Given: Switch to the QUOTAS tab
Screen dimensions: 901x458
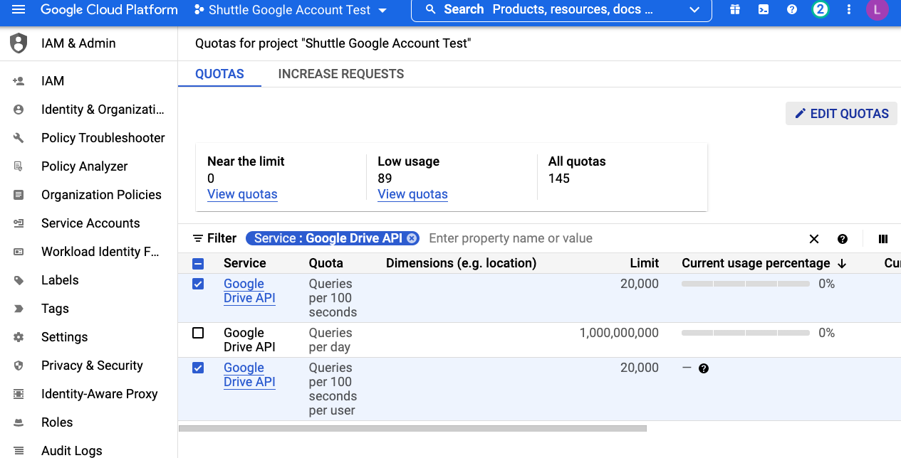Looking at the screenshot, I should click(219, 74).
